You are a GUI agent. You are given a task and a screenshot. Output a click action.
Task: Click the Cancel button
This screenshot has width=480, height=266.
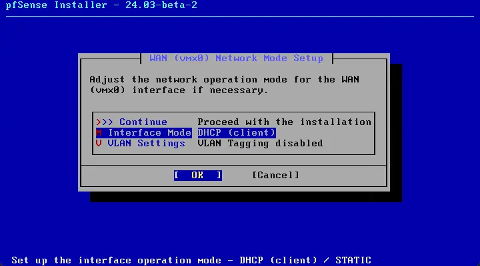point(275,176)
